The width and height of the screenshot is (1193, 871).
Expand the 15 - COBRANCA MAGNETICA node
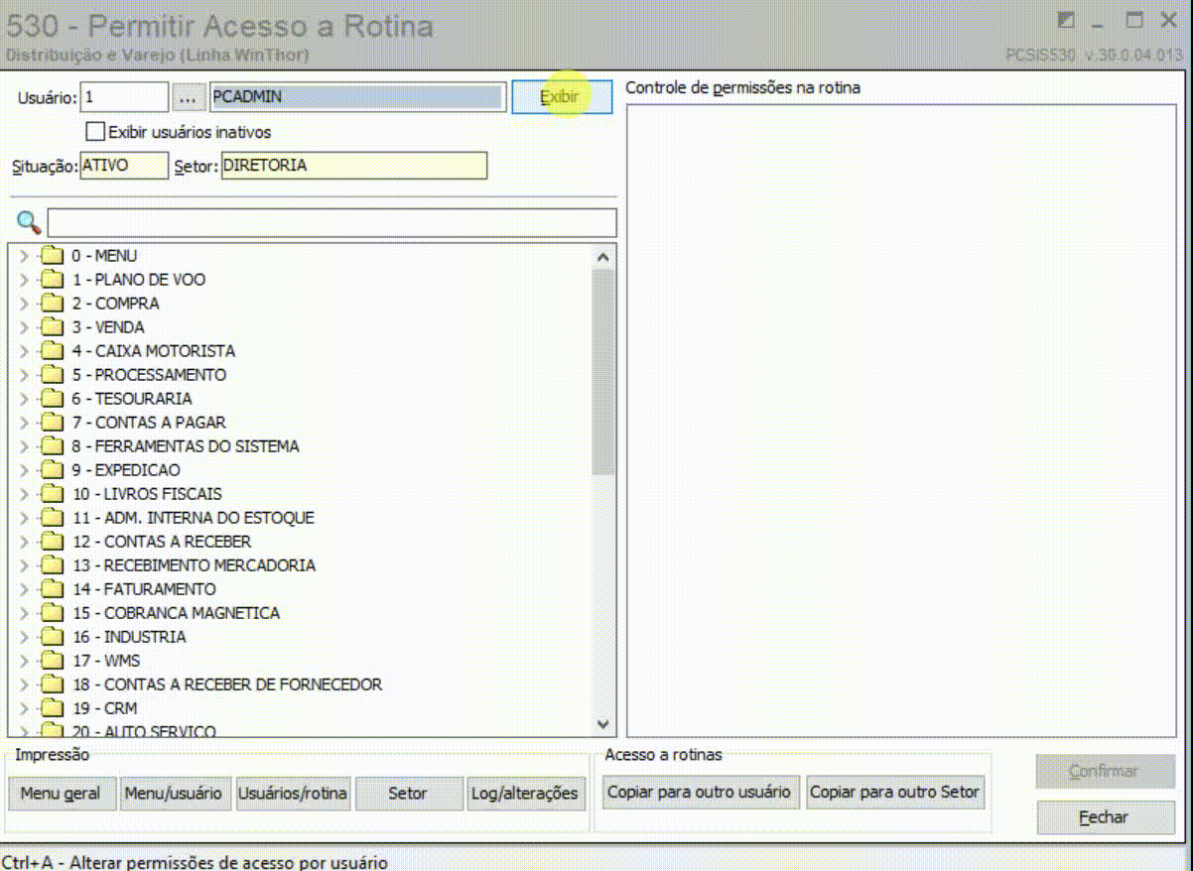point(24,613)
